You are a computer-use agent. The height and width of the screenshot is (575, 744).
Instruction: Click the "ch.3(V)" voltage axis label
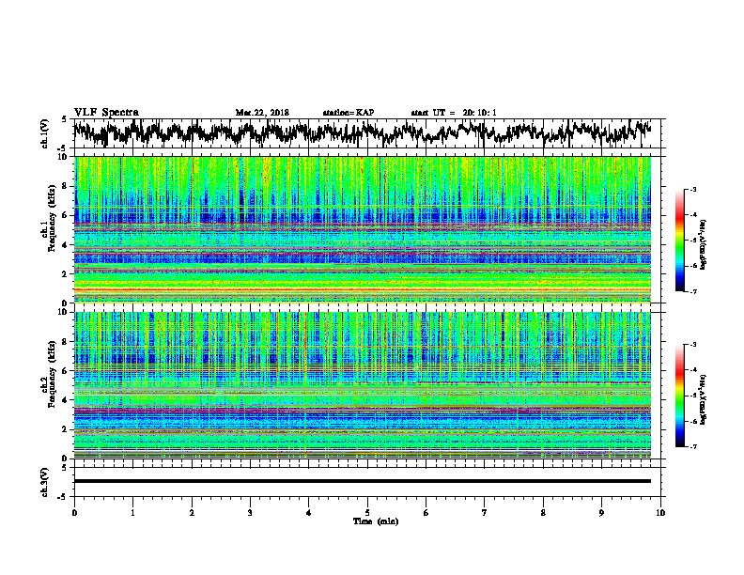pyautogui.click(x=45, y=482)
